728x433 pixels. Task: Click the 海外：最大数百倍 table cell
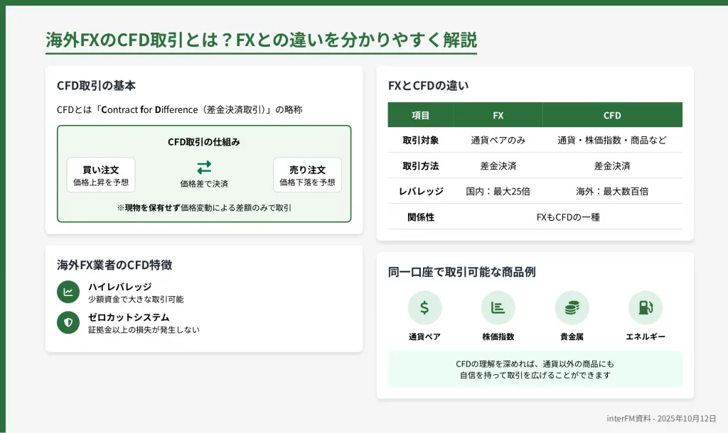click(612, 191)
